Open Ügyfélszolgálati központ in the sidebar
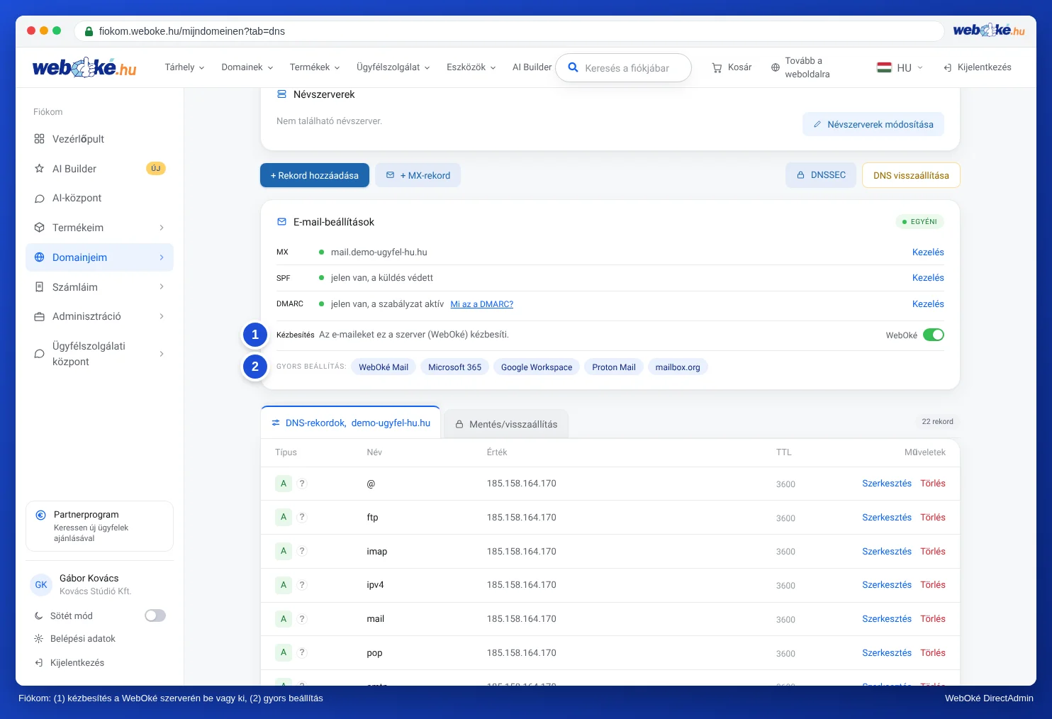Screen dimensions: 1052x719 click(99, 354)
